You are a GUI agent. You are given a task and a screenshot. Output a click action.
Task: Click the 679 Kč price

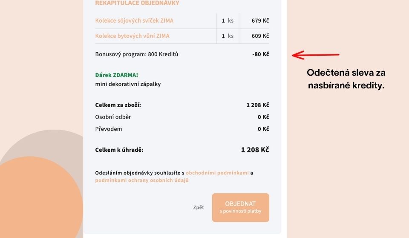260,20
